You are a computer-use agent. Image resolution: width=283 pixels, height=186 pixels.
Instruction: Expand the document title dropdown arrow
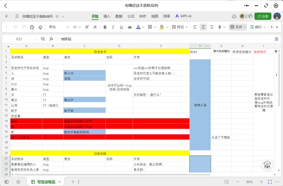(63, 16)
